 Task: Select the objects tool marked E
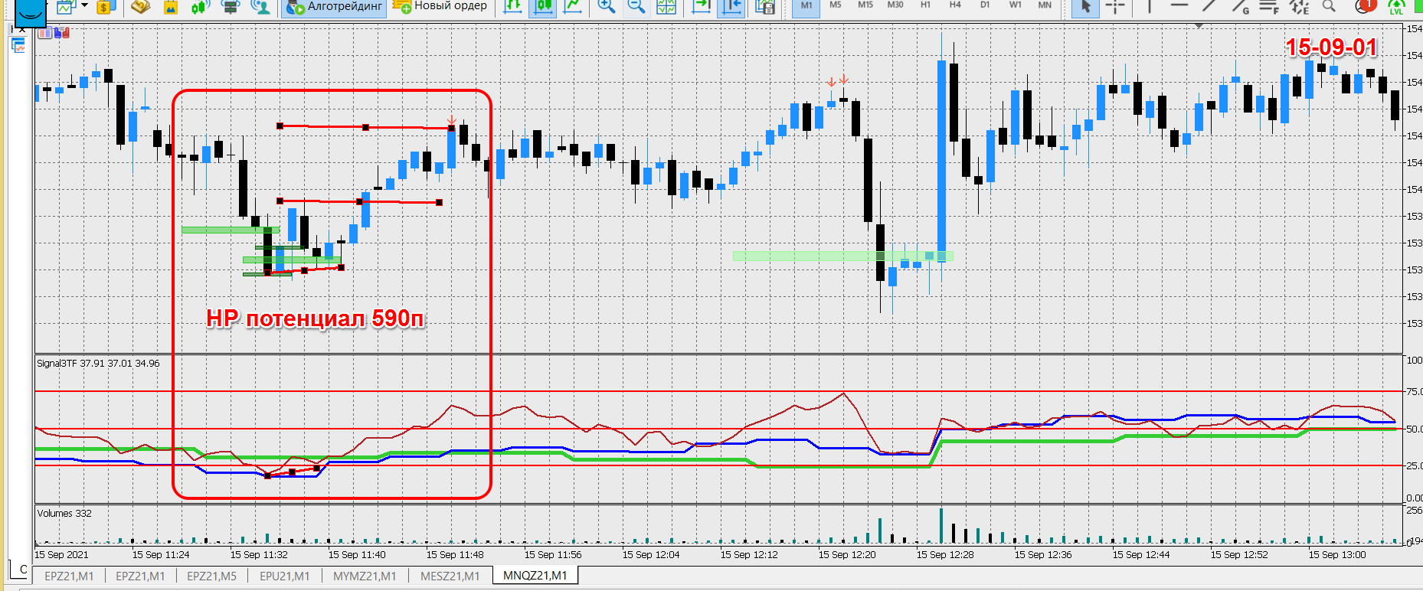pos(1299,6)
